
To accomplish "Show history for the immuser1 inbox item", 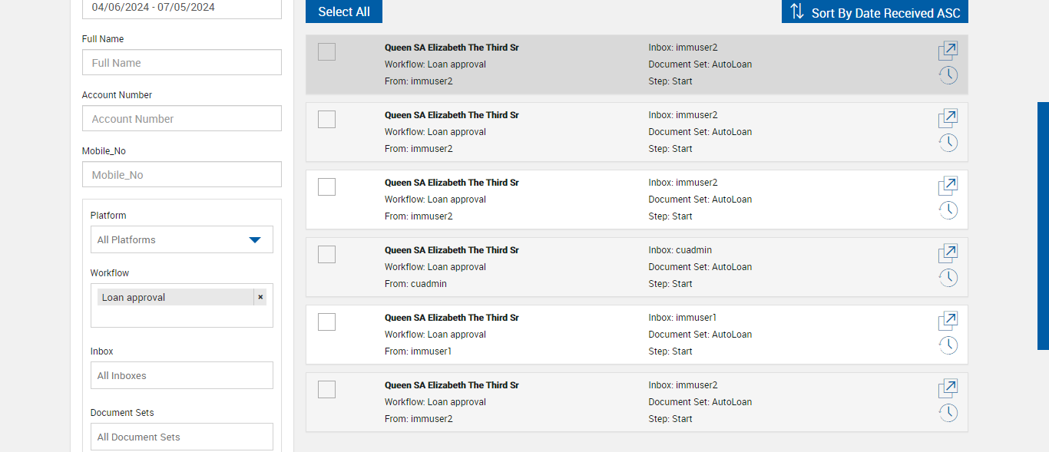I will pos(948,345).
